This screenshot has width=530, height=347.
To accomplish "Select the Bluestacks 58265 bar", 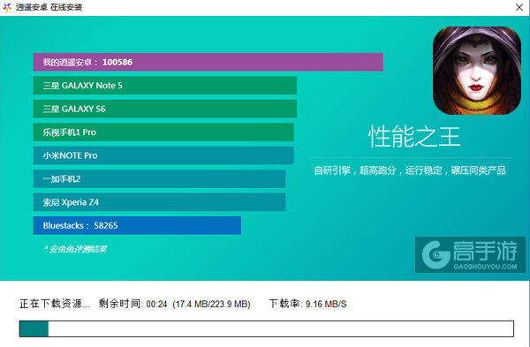I will [137, 225].
